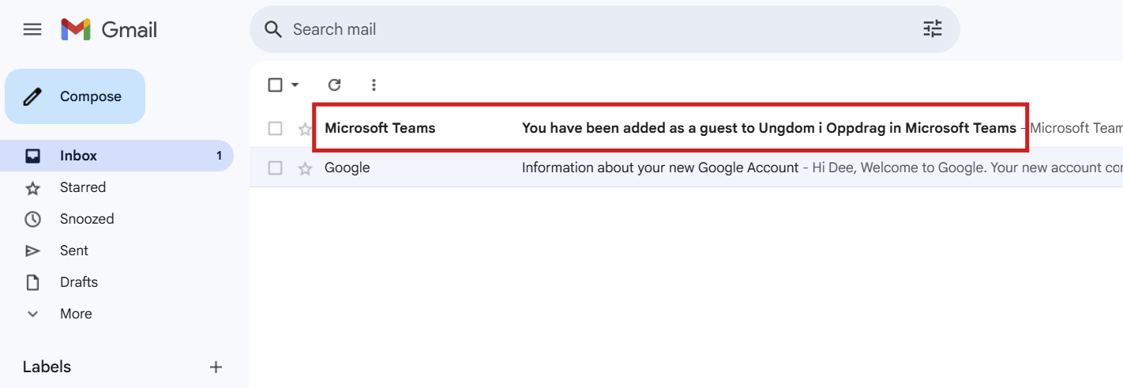Click the search magnifier icon

point(273,29)
